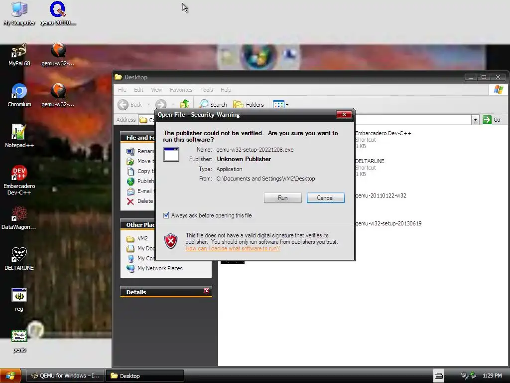This screenshot has width=510, height=383.
Task: Open My Network Places link
Action: [154, 268]
